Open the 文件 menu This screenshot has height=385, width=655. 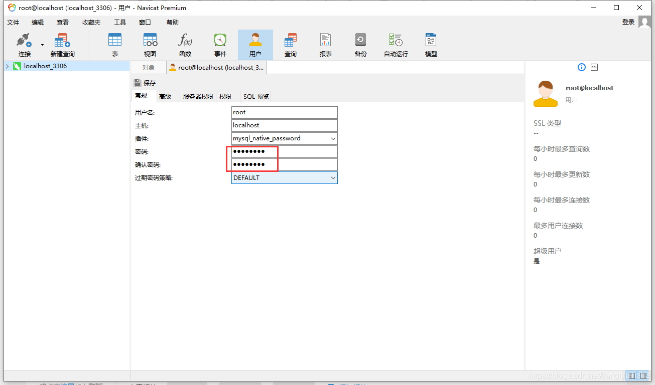13,23
